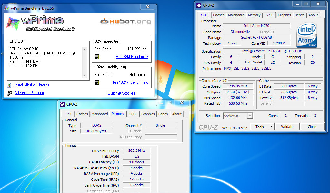Click the HWBOT.org logo
Viewport: 330px width, 193px height.
pos(125,22)
